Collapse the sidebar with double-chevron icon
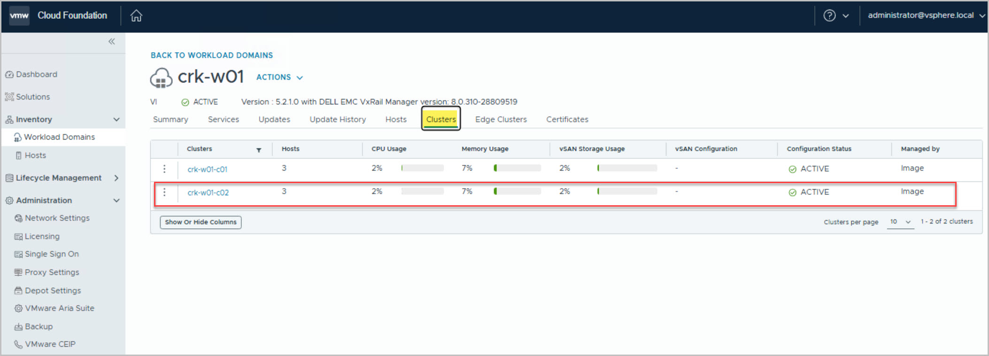 click(x=112, y=42)
